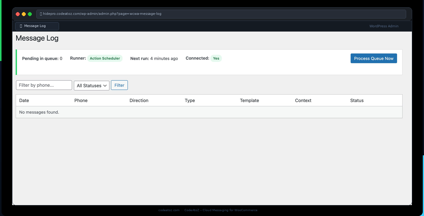Screen dimensions: 424x216
Task: Click the Phone column header
Action: coord(81,100)
